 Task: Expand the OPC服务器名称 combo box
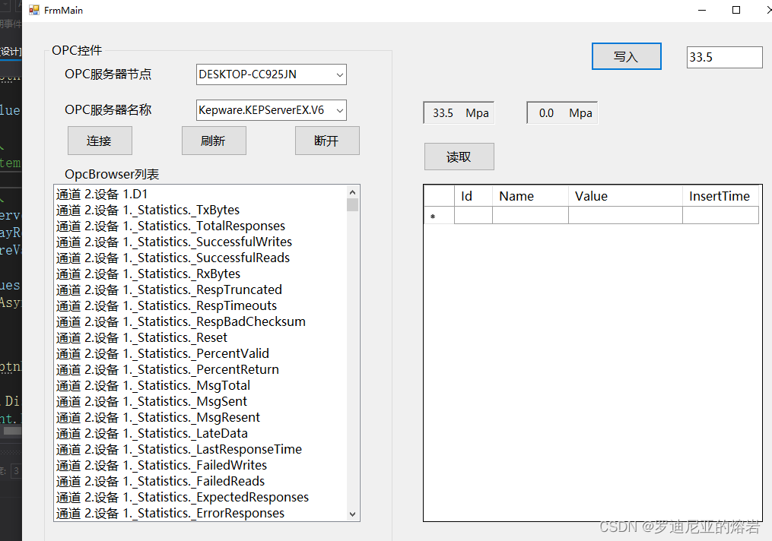(340, 110)
